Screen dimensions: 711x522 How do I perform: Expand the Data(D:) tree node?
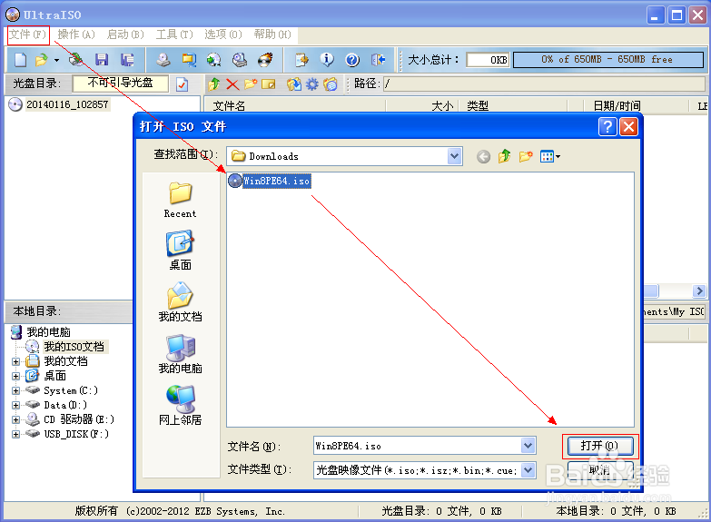15,406
